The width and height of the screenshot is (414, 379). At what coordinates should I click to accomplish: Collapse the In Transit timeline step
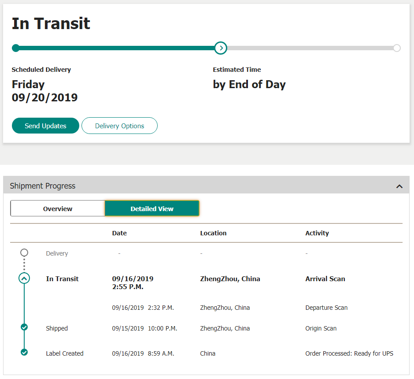[x=24, y=278]
